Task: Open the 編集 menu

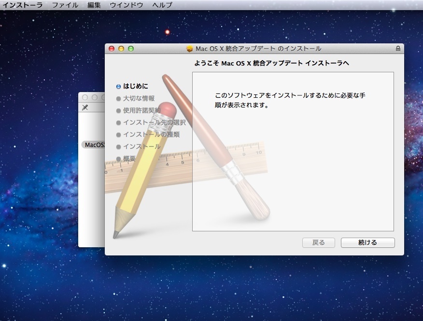Action: [x=94, y=5]
